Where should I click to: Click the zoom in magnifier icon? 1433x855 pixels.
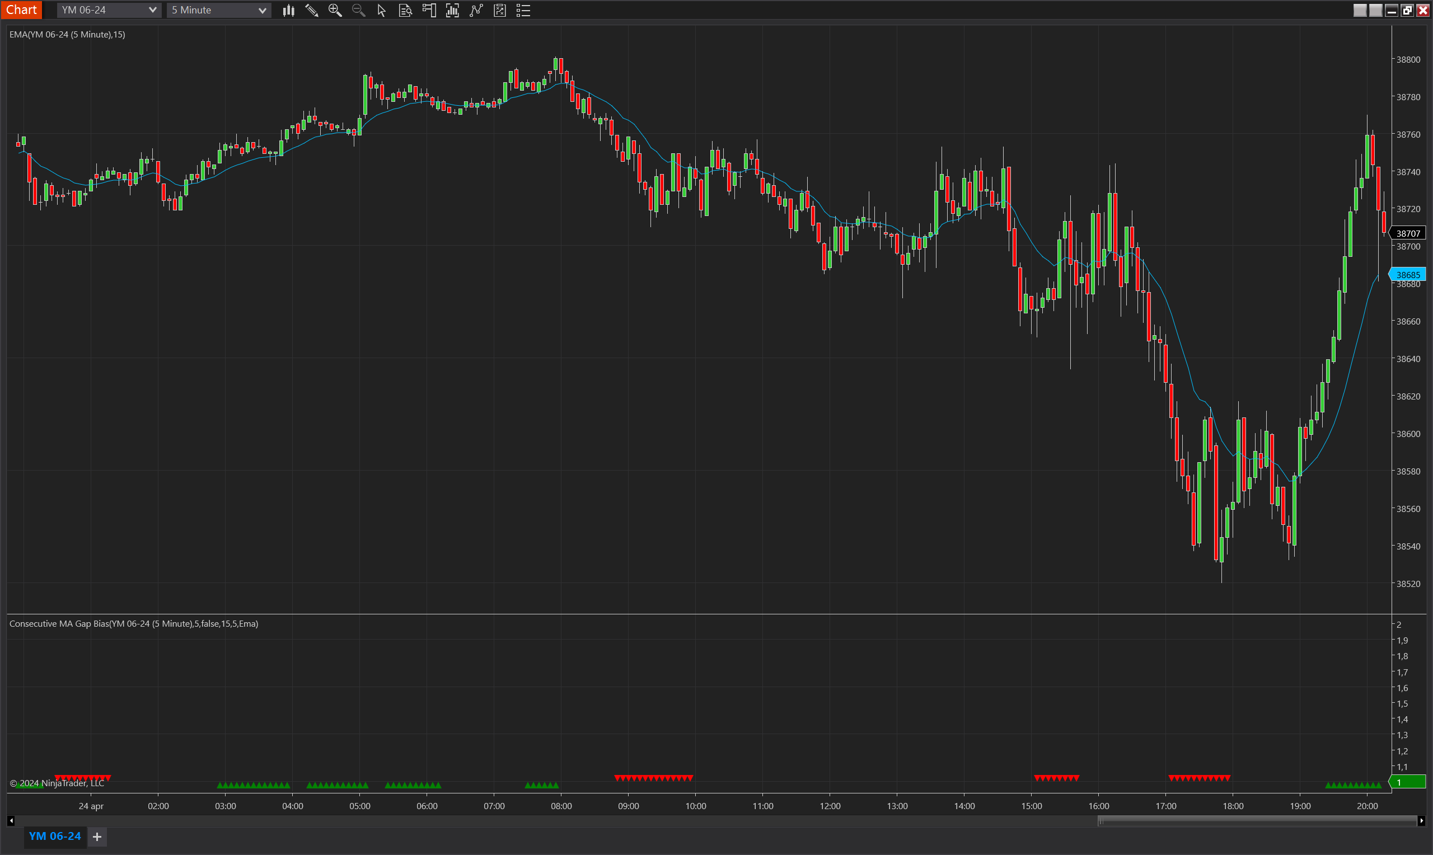[x=335, y=10]
